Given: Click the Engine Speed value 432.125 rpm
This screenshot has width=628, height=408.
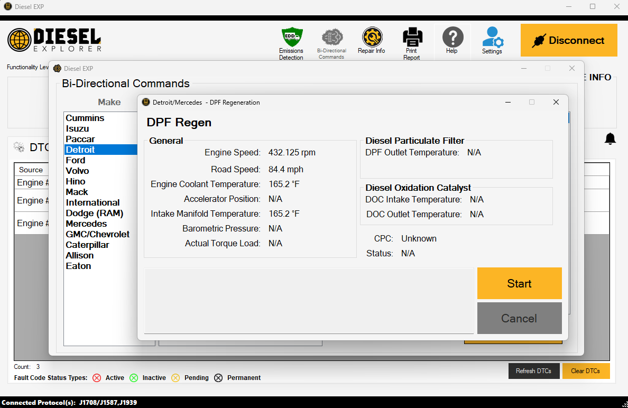Looking at the screenshot, I should coord(292,153).
